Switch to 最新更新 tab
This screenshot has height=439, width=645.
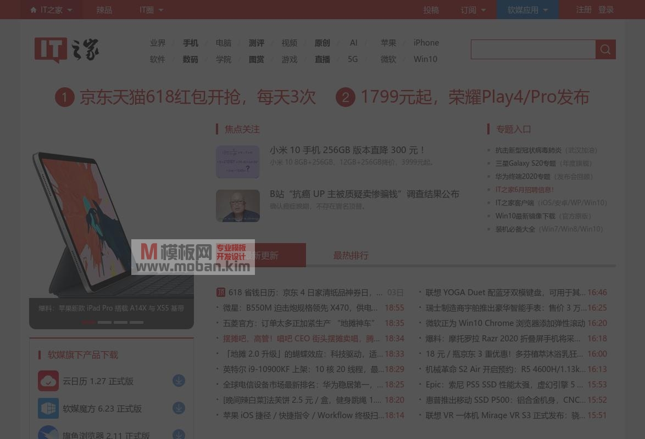pyautogui.click(x=261, y=255)
